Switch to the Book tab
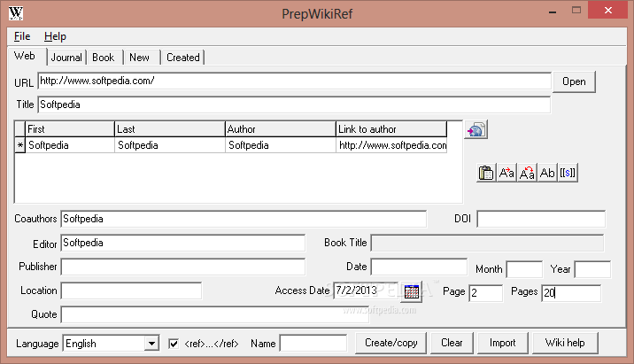 pos(104,58)
